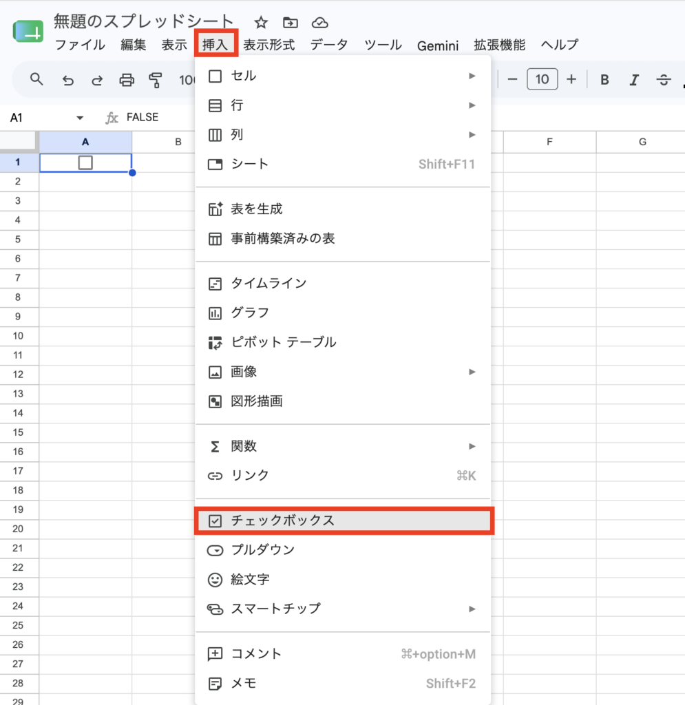Click the 挿入 menu

(215, 45)
